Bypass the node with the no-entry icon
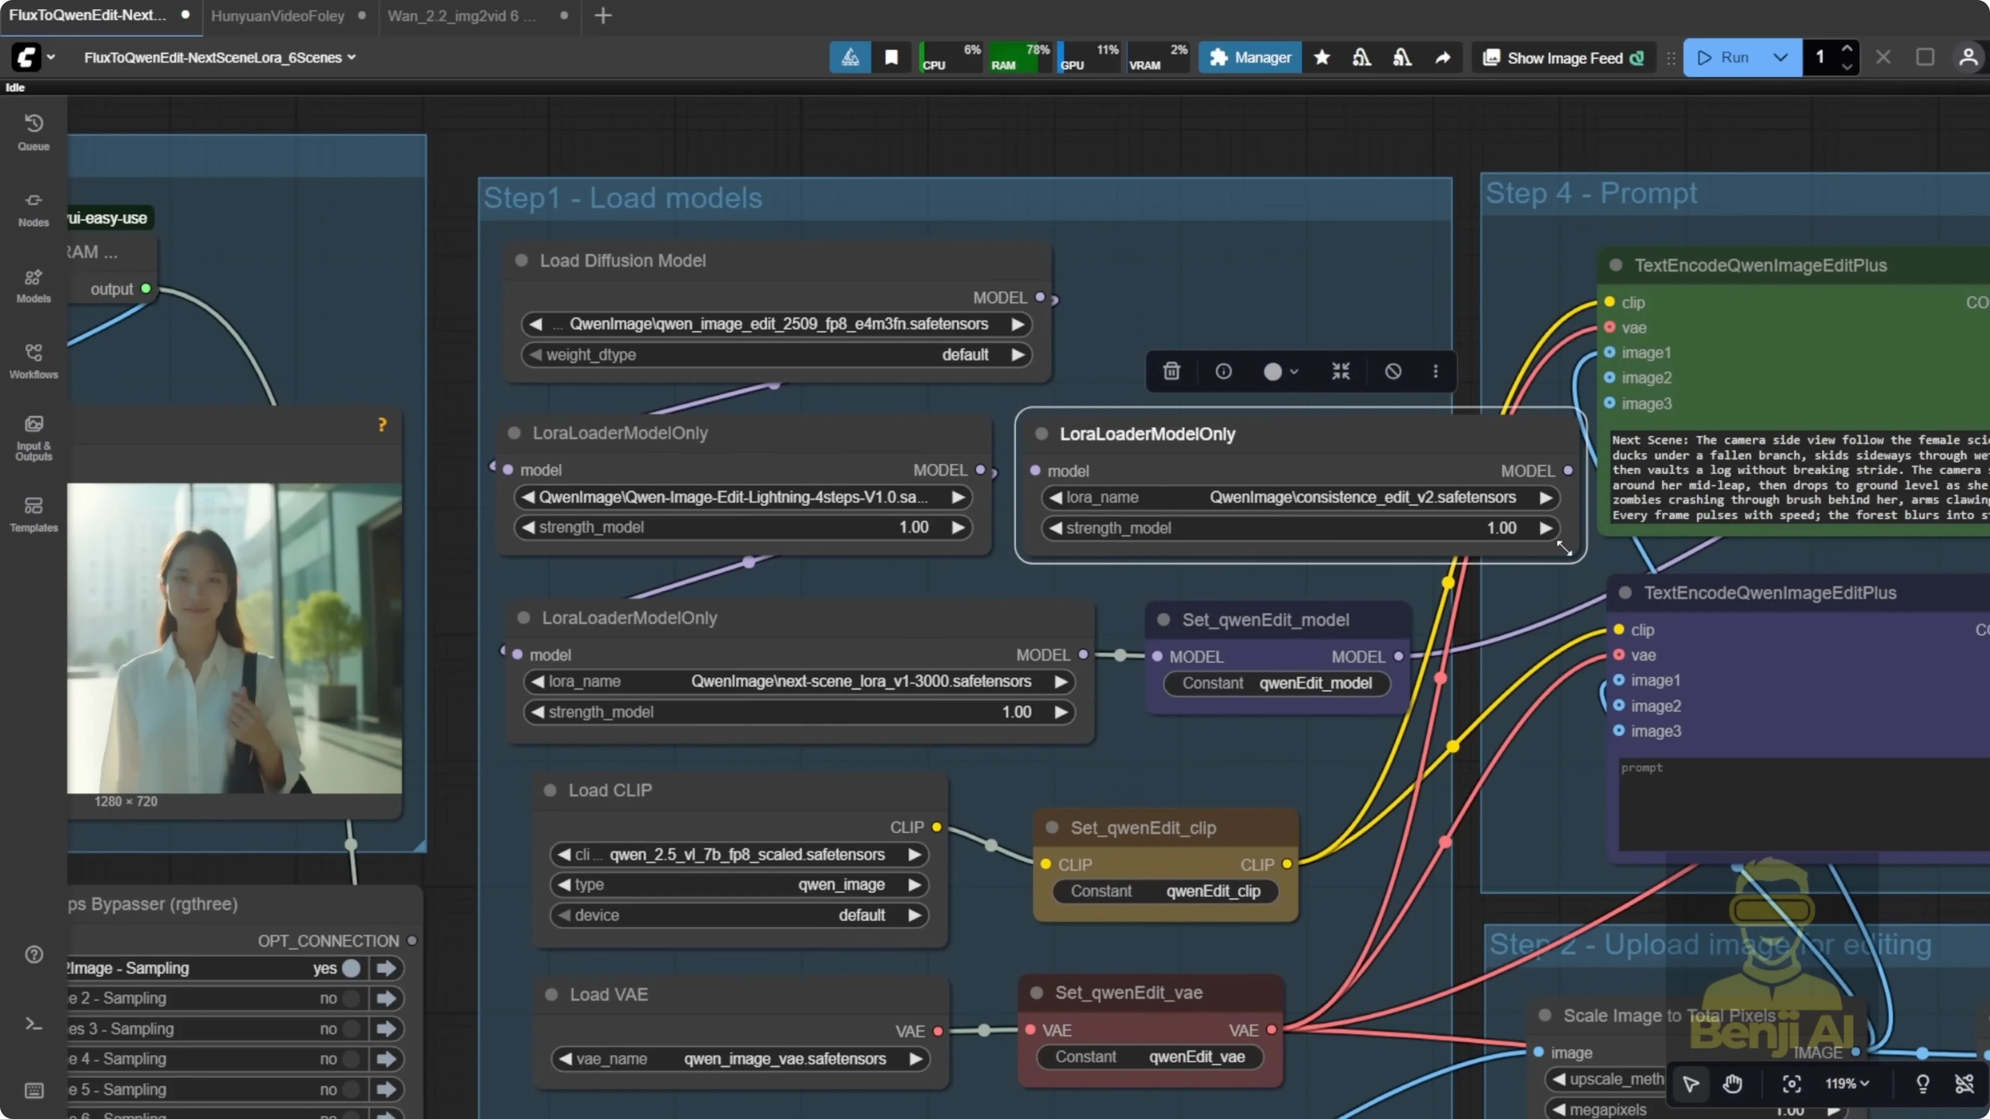This screenshot has width=1990, height=1119. click(x=1392, y=371)
